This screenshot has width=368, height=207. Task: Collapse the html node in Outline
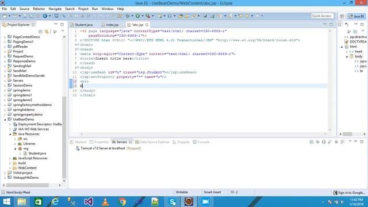click(x=342, y=47)
